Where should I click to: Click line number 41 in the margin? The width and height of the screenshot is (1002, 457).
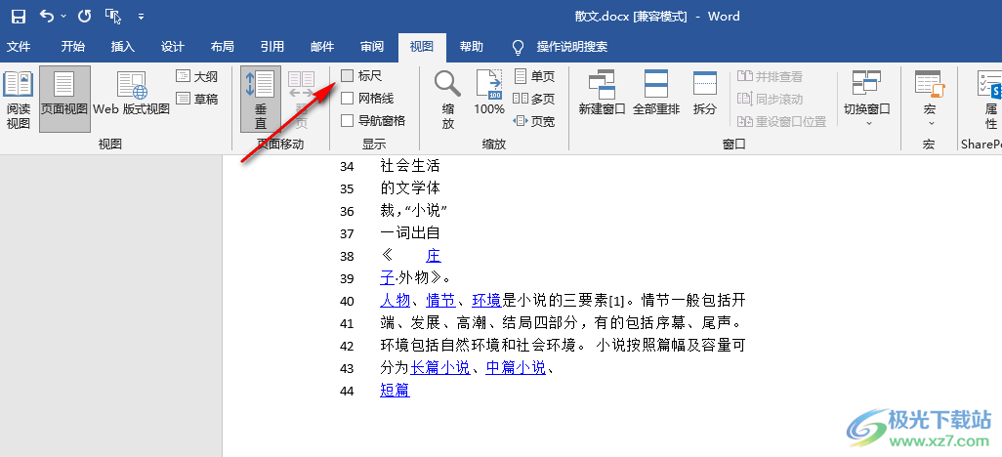[347, 323]
